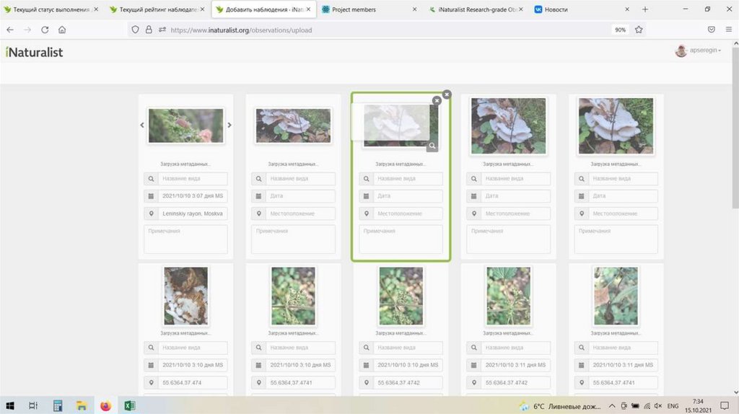Open the apseregin user menu
This screenshot has height=414, width=739.
click(698, 50)
